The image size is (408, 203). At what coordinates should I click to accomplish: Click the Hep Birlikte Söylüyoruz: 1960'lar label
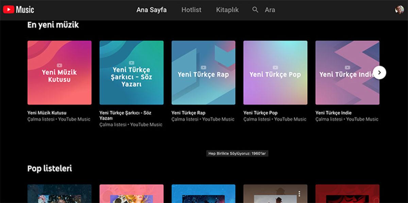tap(237, 153)
